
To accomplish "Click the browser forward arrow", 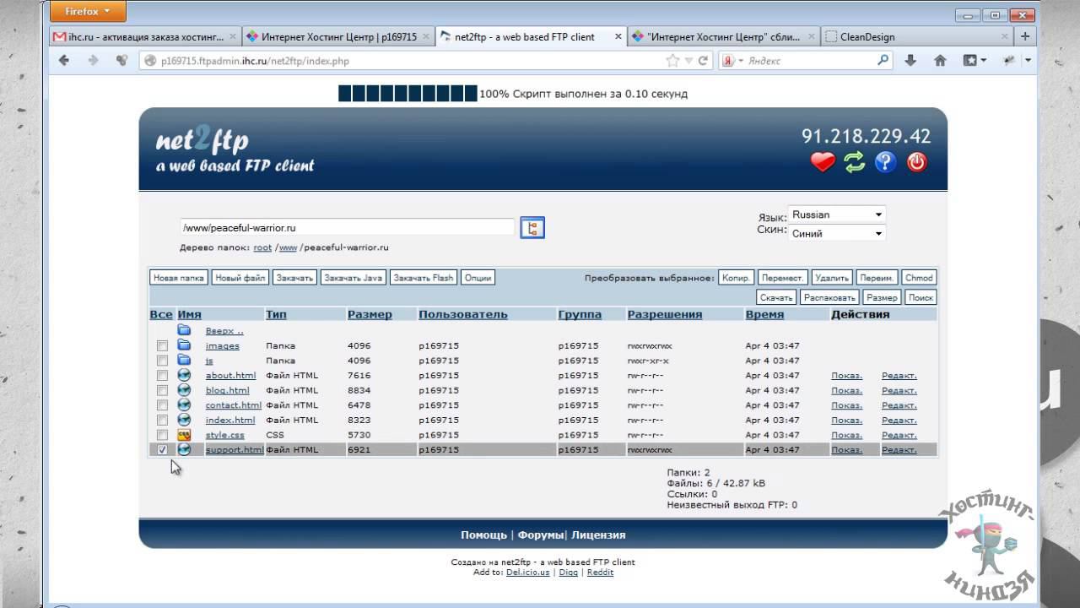I will click(93, 61).
